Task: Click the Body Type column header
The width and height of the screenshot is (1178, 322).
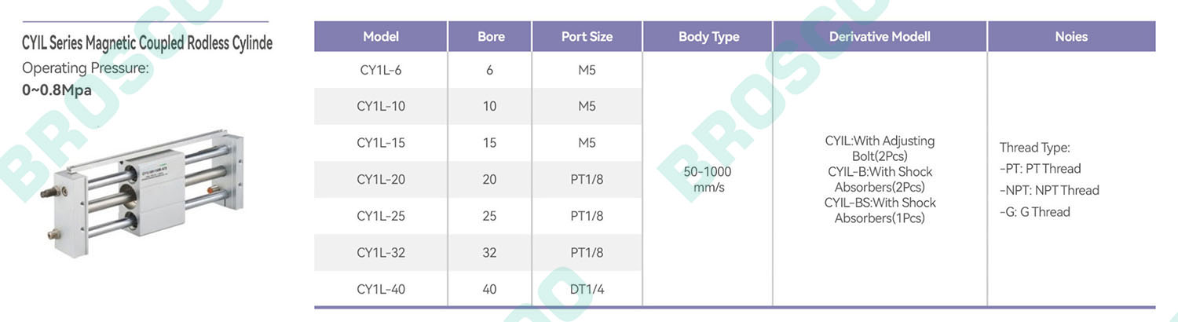Action: pos(708,36)
